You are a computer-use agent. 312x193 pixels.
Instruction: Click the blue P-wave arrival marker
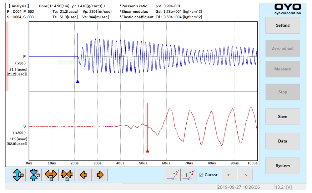77,81
